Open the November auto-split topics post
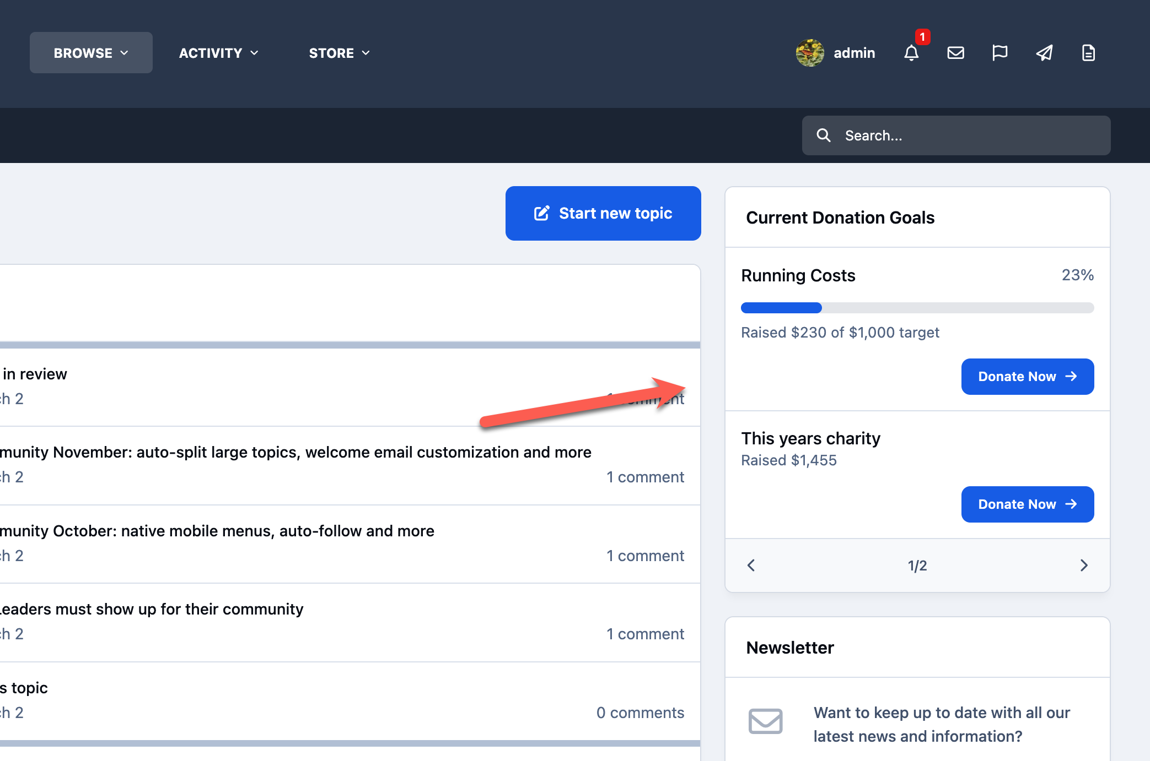This screenshot has width=1150, height=761. click(295, 452)
